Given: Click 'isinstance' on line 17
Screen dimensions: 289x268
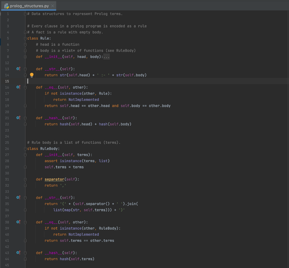Looking at the screenshot, I should [x=71, y=93].
